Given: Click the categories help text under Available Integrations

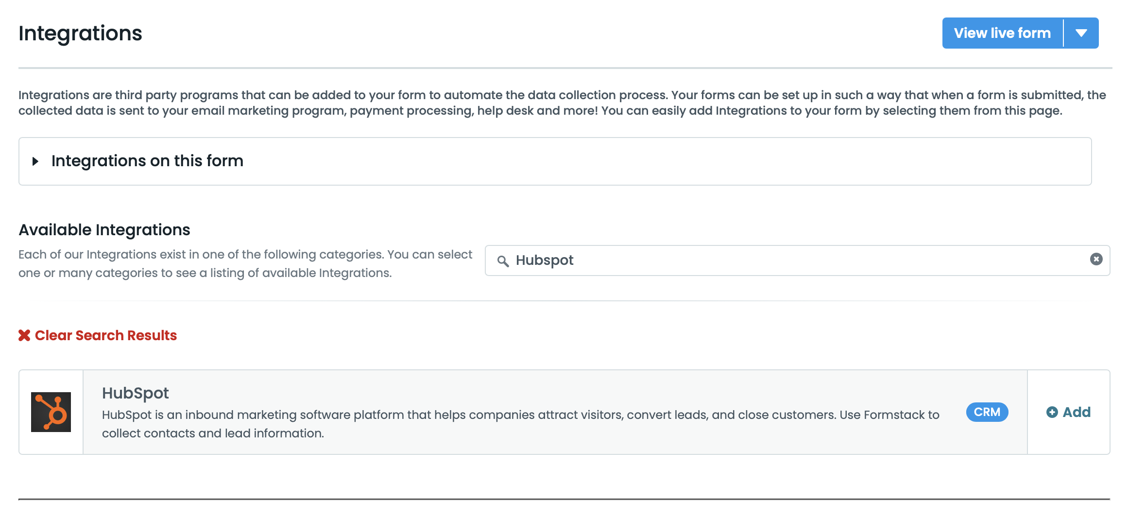Looking at the screenshot, I should click(245, 263).
